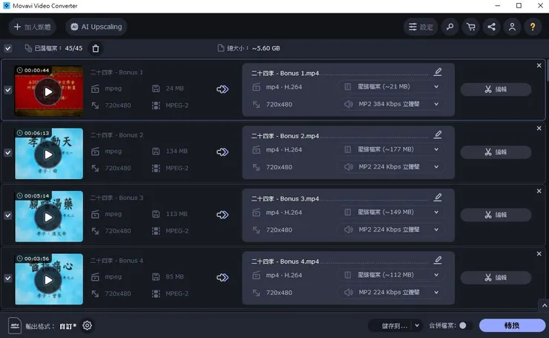
Task: Rename Bonus 1.mp4 with the pencil icon
Action: click(438, 72)
